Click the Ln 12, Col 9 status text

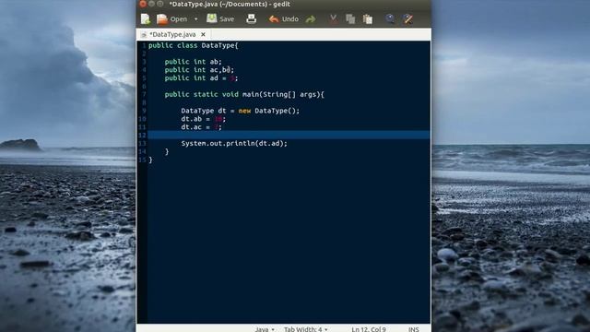click(369, 329)
